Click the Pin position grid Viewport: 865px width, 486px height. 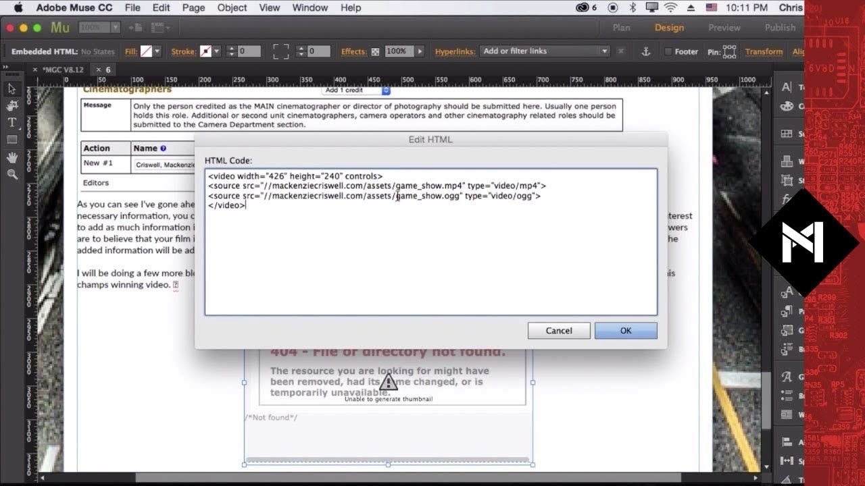(730, 51)
